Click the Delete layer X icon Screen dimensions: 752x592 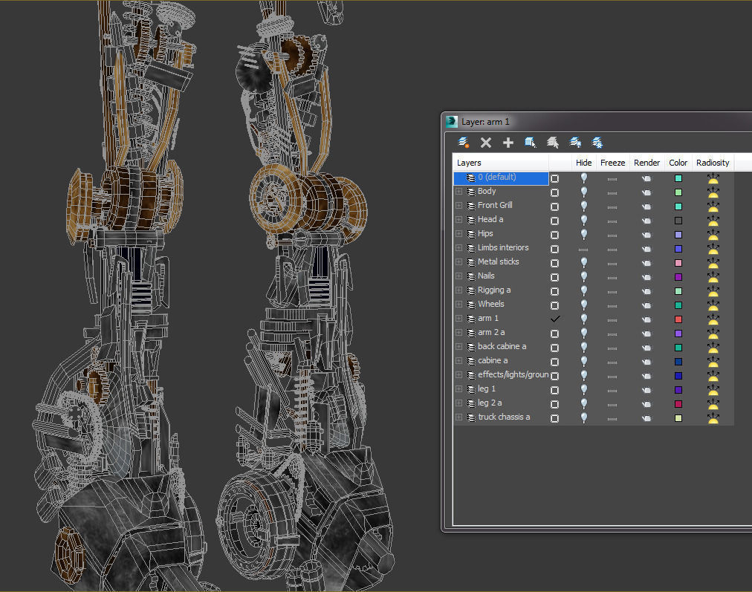pos(486,143)
